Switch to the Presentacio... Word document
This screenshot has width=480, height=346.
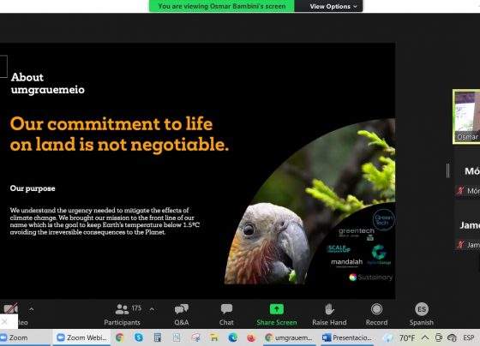pos(347,337)
